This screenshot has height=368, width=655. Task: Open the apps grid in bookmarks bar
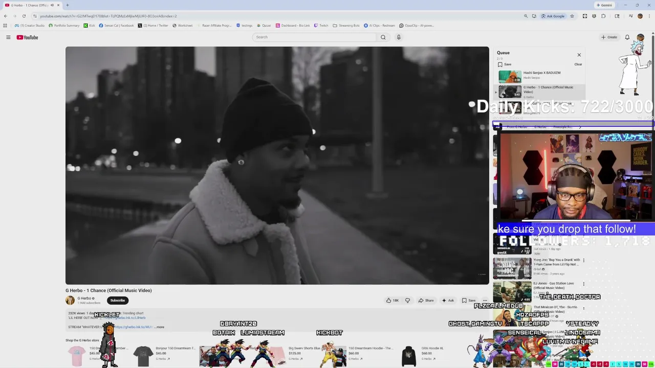[5, 26]
